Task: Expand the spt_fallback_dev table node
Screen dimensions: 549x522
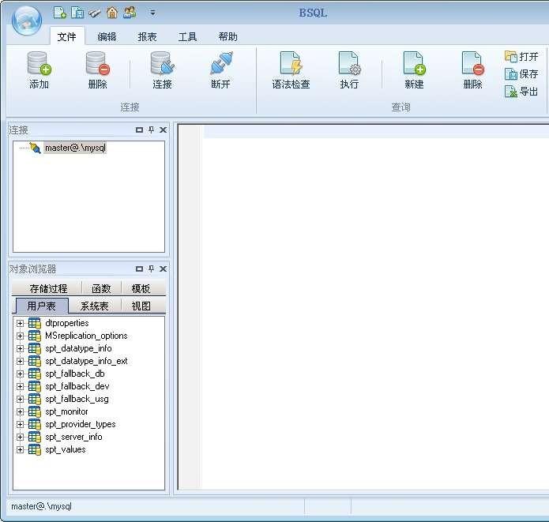Action: coord(20,386)
